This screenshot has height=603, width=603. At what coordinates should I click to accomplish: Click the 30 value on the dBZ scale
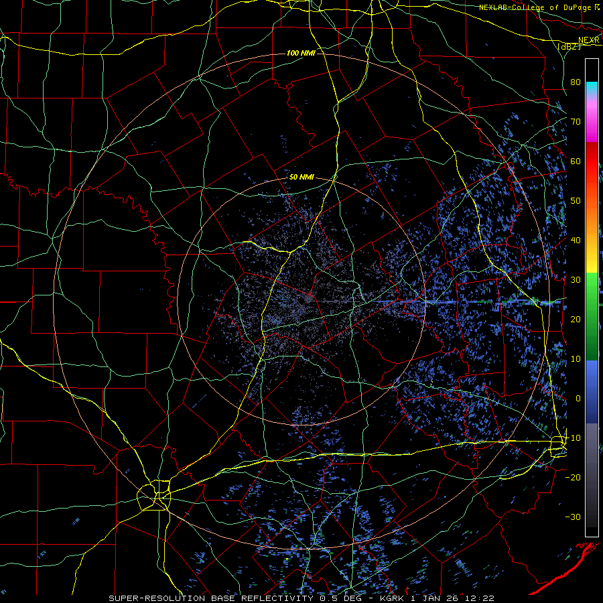click(x=576, y=279)
